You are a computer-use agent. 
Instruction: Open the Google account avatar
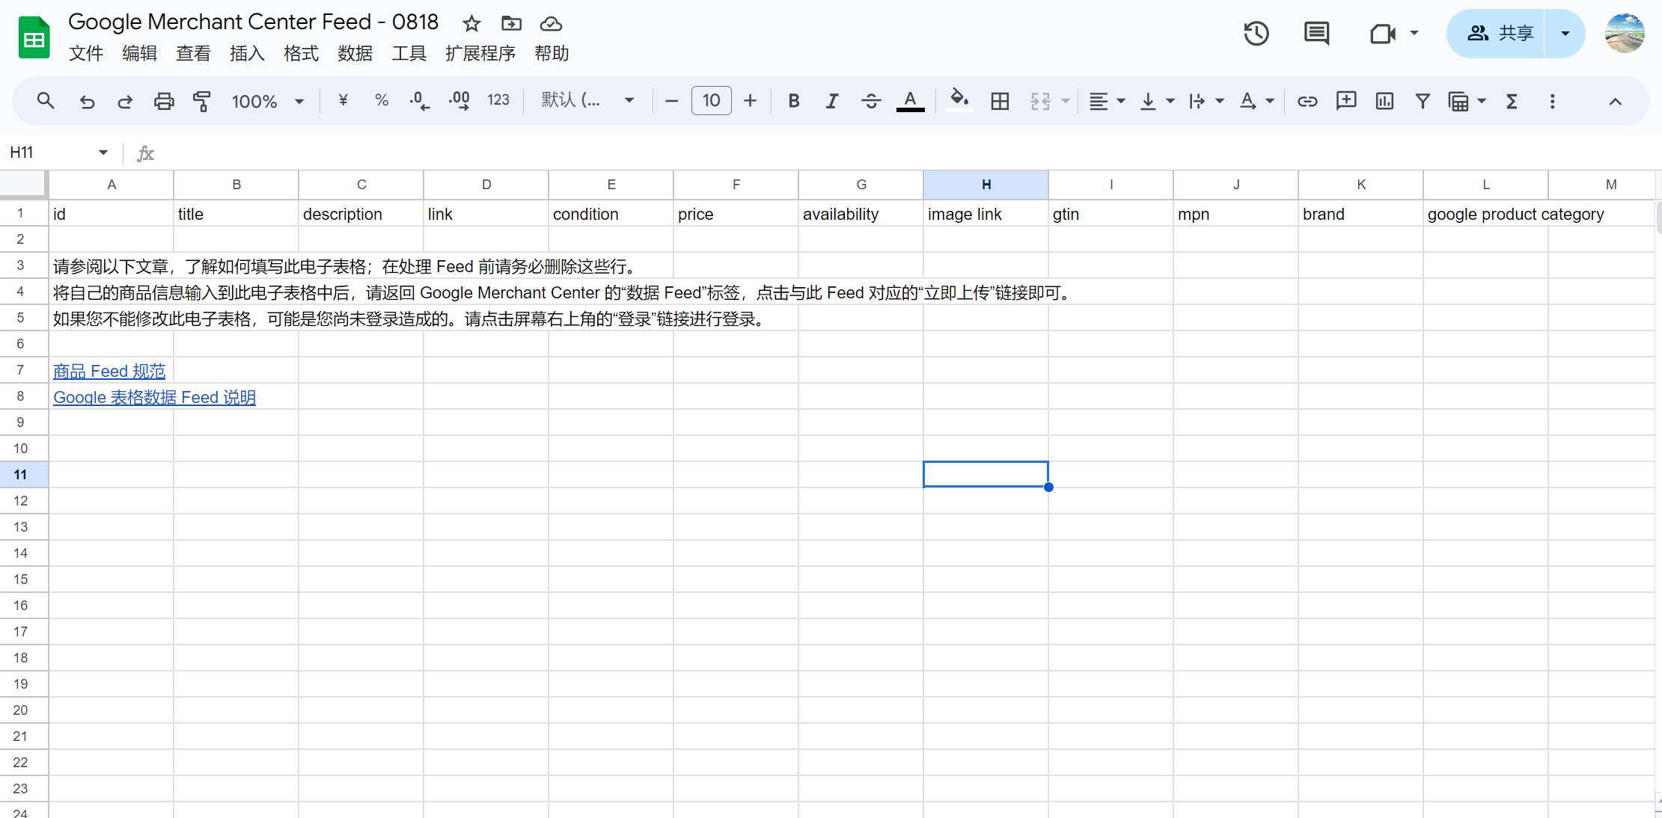1625,33
